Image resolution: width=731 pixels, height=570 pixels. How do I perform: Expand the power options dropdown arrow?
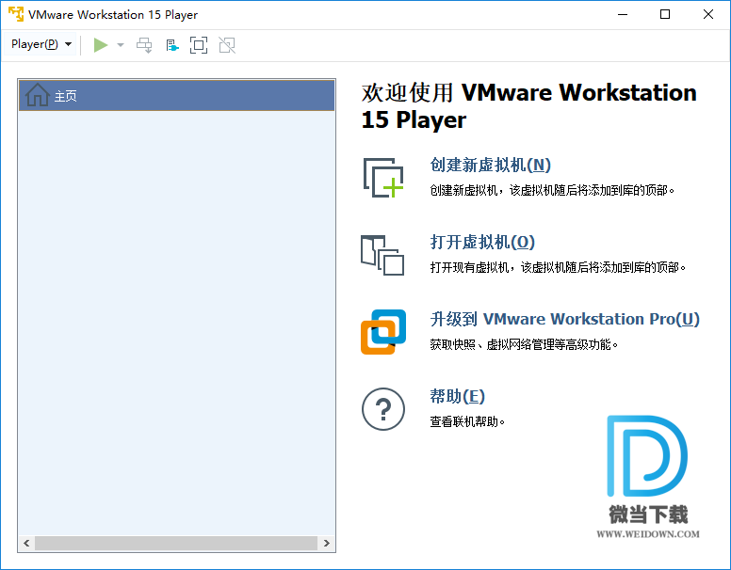[x=121, y=45]
